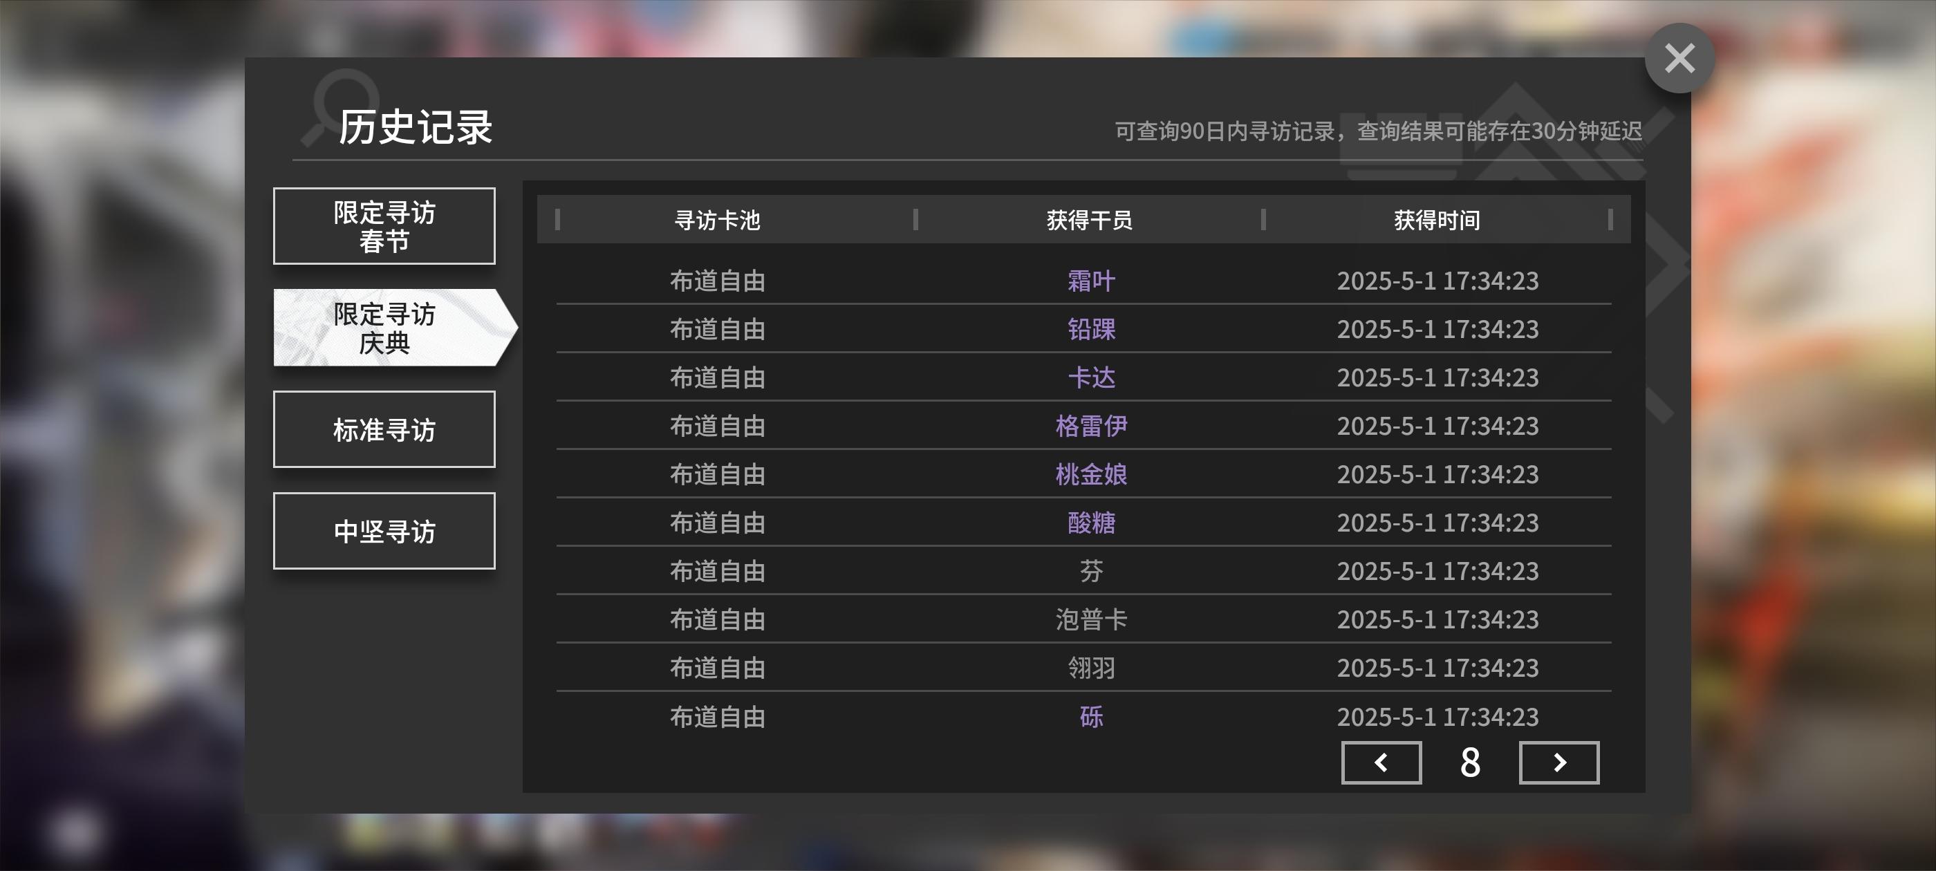Open the 限定寻访 春节 tab
This screenshot has width=1936, height=871.
[x=384, y=226]
